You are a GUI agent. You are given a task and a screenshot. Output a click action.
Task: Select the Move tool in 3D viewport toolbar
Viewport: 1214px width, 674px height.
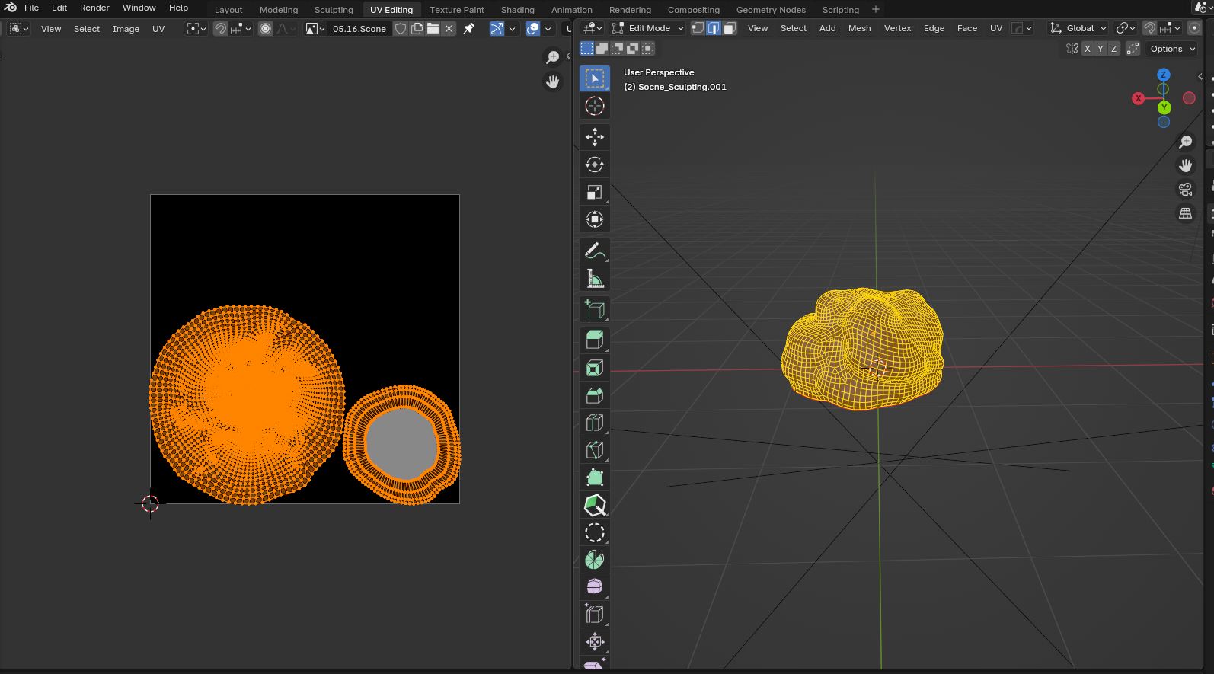594,137
